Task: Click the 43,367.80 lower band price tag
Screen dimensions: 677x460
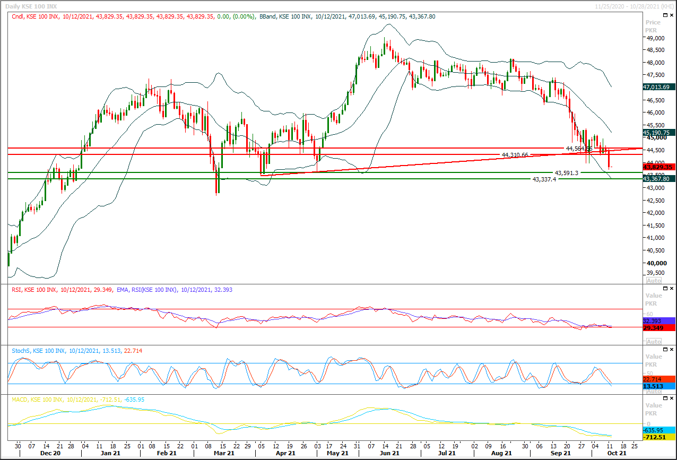Action: [x=658, y=179]
